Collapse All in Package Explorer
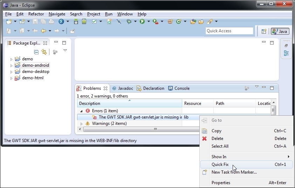This screenshot has height=188, width=295. click(36, 52)
